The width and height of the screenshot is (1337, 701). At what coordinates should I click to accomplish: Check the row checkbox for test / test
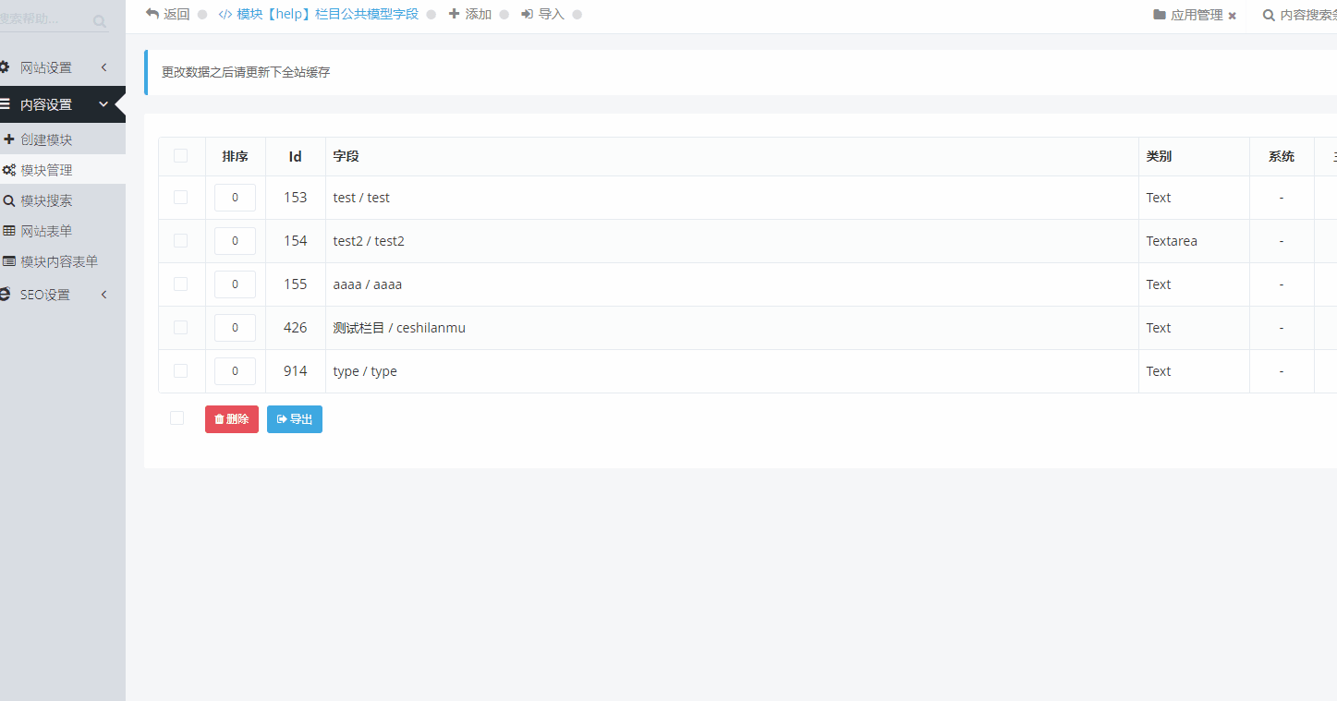coord(180,197)
